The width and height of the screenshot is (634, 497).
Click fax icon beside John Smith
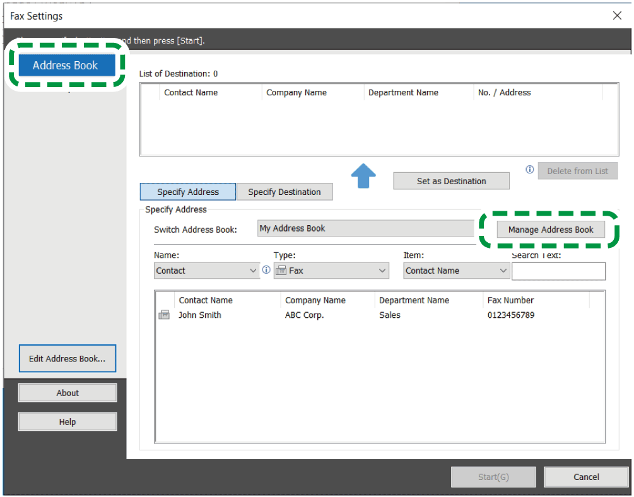164,315
